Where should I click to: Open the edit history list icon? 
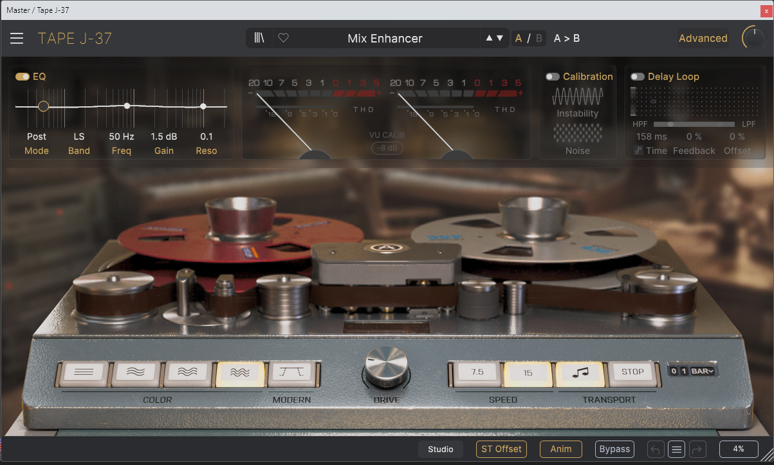click(x=676, y=449)
